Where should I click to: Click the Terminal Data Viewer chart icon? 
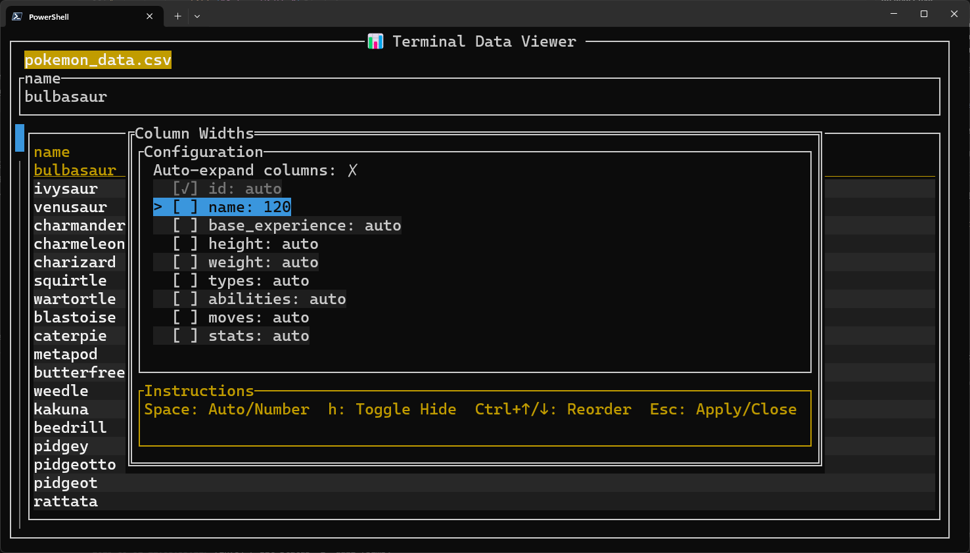coord(375,41)
